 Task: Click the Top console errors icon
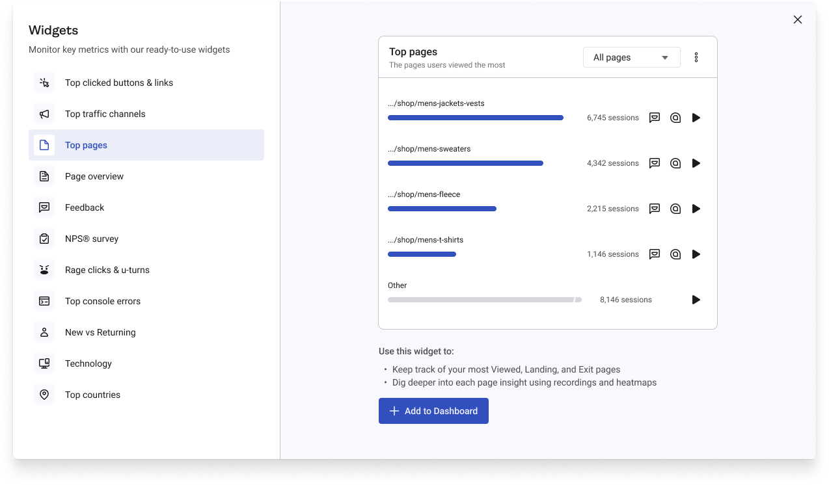pos(44,301)
